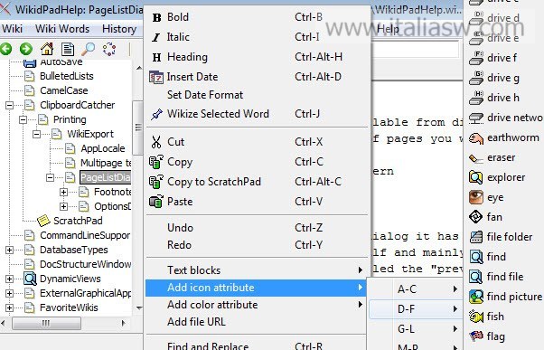Collapse the Printing tree node

click(23, 119)
